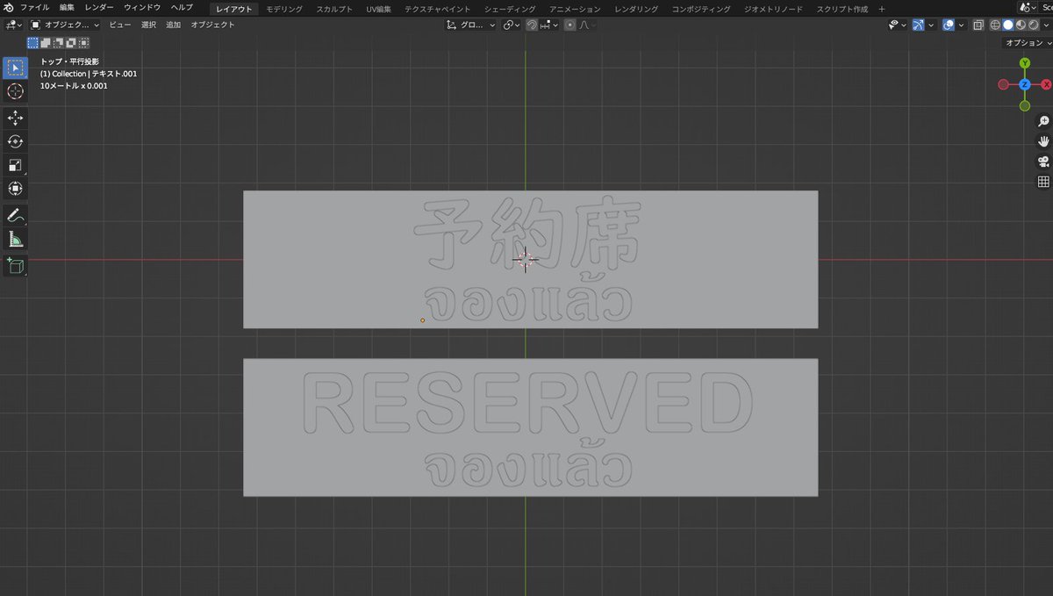Select the Cursor tool
The height and width of the screenshot is (596, 1053).
tap(16, 91)
